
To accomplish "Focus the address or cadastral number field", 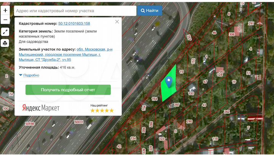I will point(75,11).
